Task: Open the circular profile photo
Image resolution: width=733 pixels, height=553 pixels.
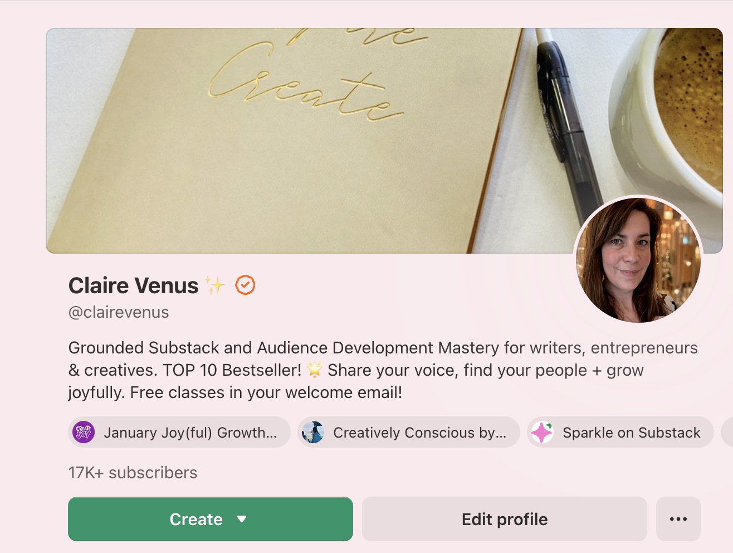Action: (x=638, y=260)
